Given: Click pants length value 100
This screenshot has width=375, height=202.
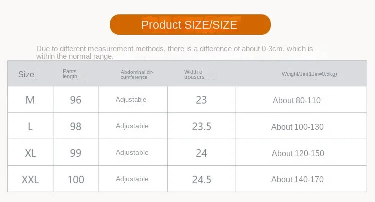Looking at the screenshot, I should click(x=76, y=179).
